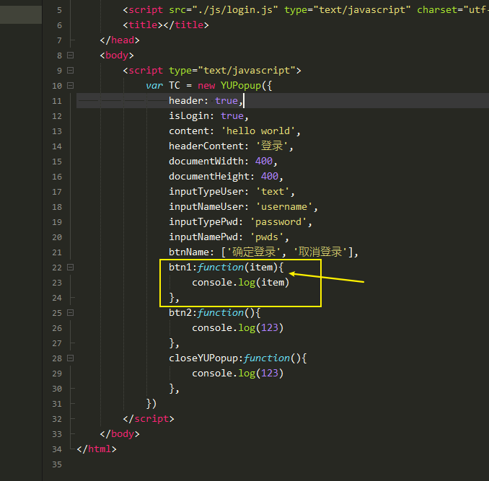Screen dimensions: 489x481
Task: Click the 'btn1' property name
Action: [180, 267]
